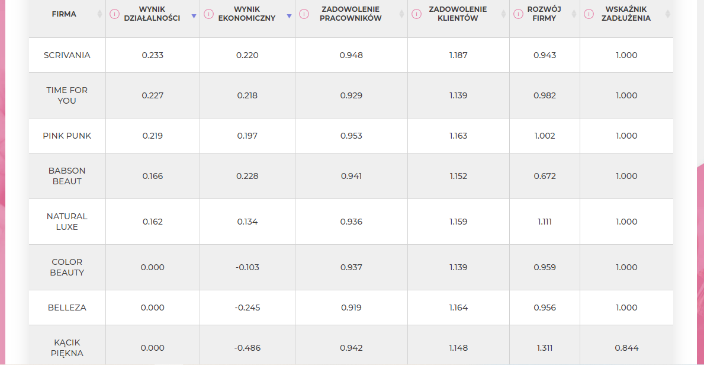This screenshot has height=365, width=704.
Task: Click the BABSON BEAUT company name
Action: 67,176
